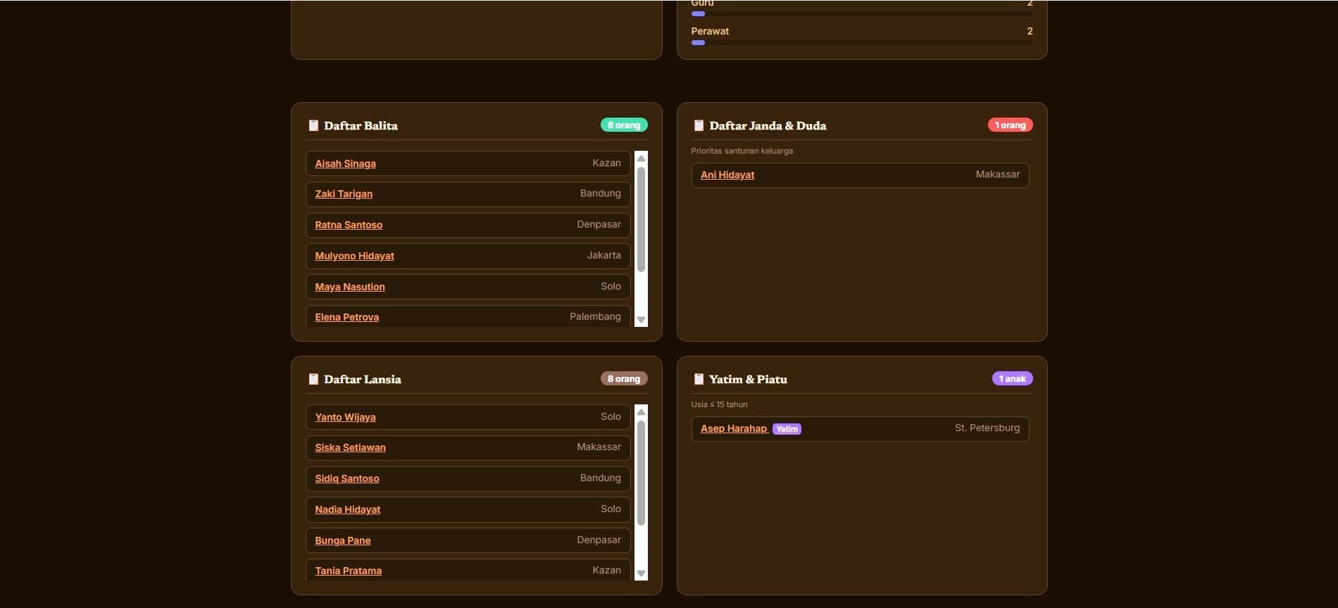1338x608 pixels.
Task: Click the Daftar Lansia scrollbar thumb
Action: click(641, 473)
